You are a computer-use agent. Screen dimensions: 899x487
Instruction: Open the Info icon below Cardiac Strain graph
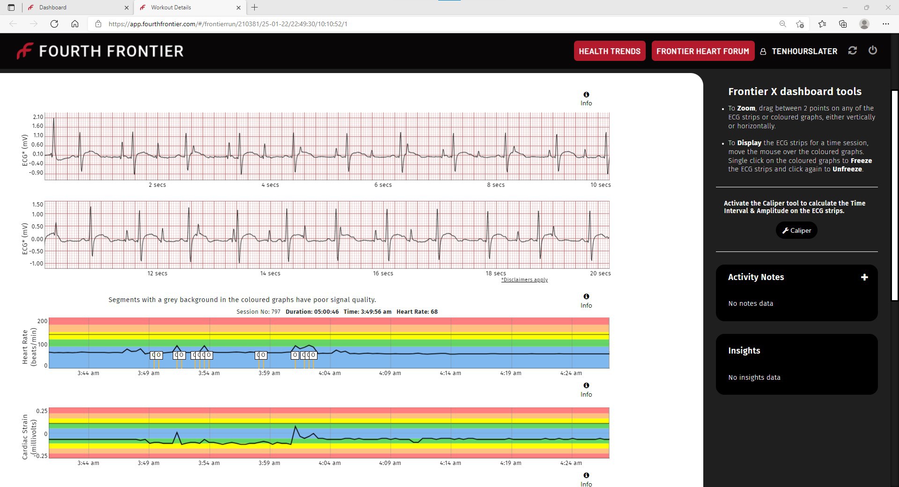pos(586,480)
